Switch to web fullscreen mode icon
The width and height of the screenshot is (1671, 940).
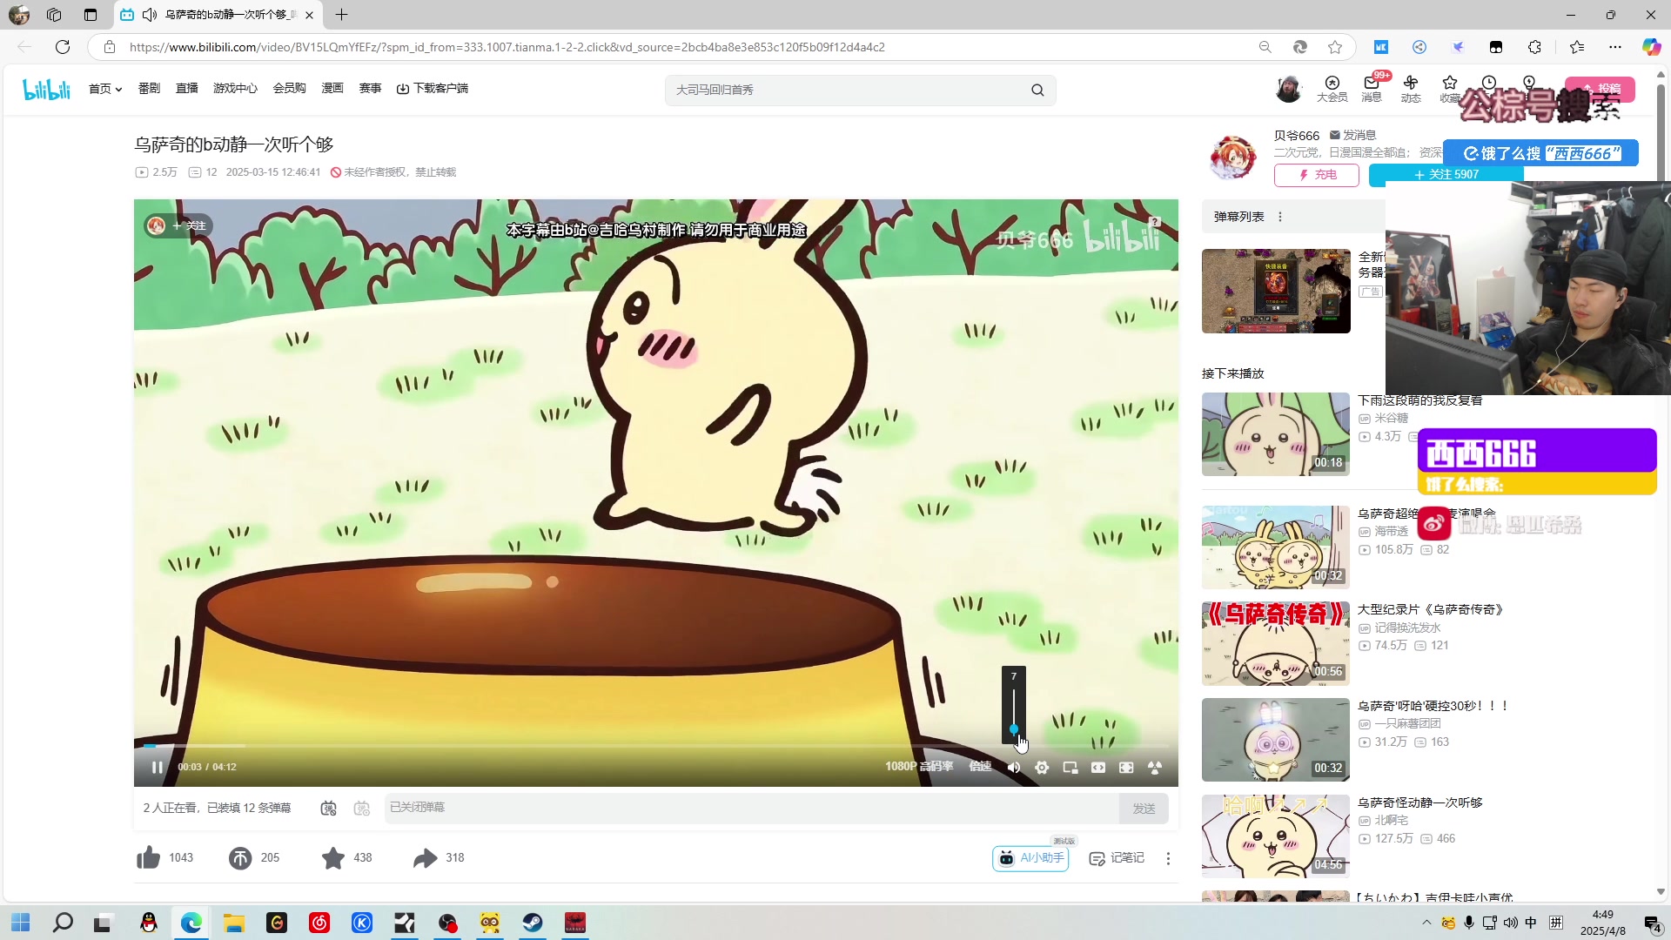coord(1126,768)
